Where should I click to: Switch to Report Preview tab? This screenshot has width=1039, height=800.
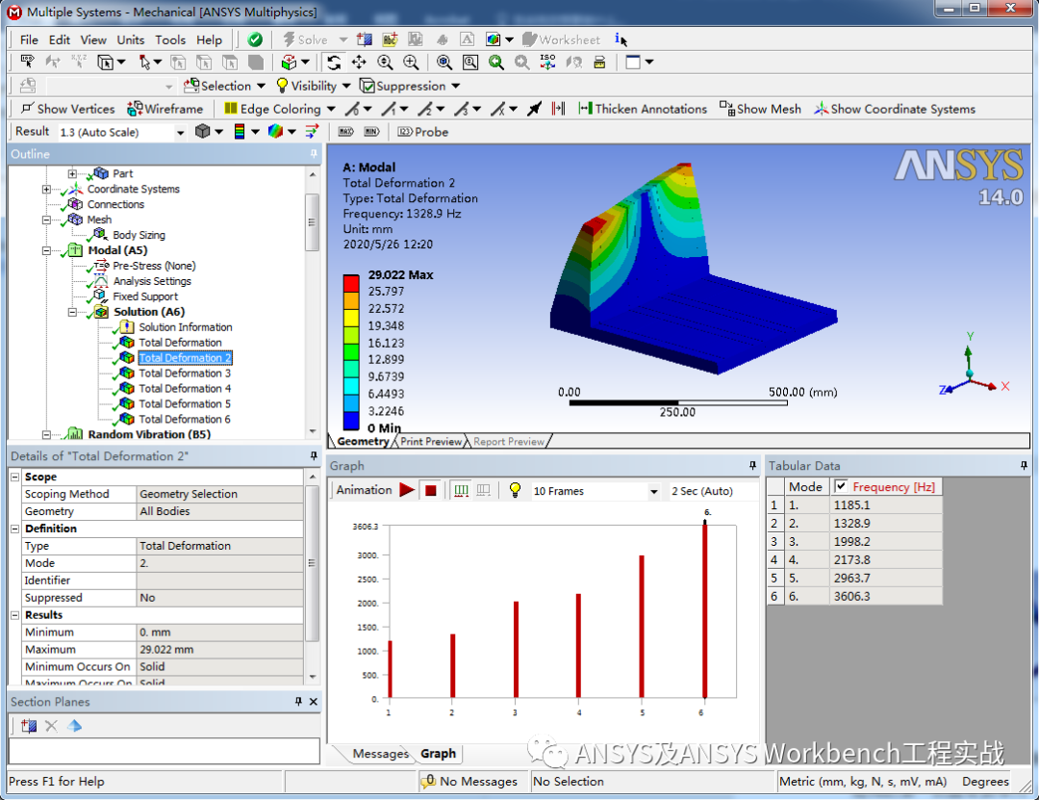point(509,442)
